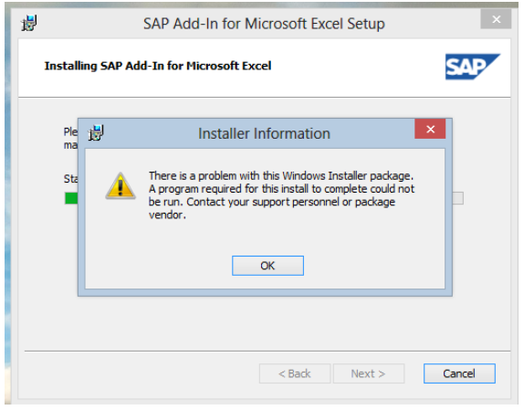Close the Installer Information dialog
The height and width of the screenshot is (410, 524).
pos(430,129)
